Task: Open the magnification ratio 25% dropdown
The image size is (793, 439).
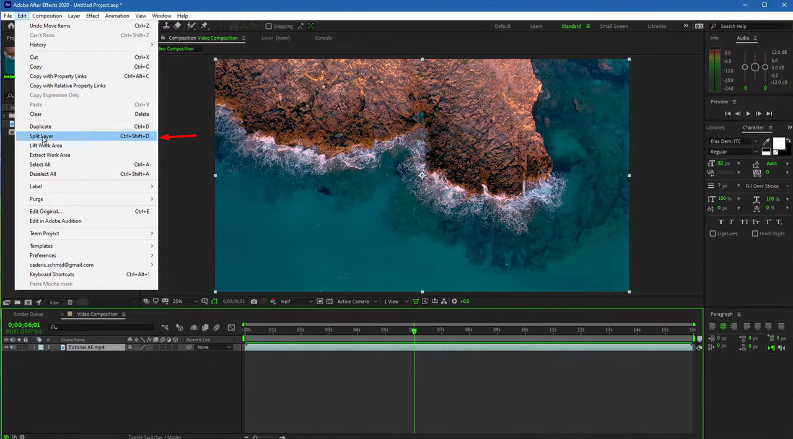Action: 185,302
